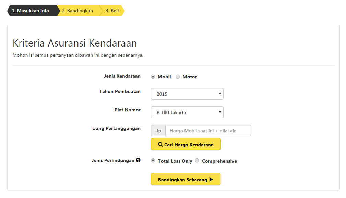
Task: Expand the Plat Nomor B-DKI Jakarta dropdown
Action: [187, 112]
